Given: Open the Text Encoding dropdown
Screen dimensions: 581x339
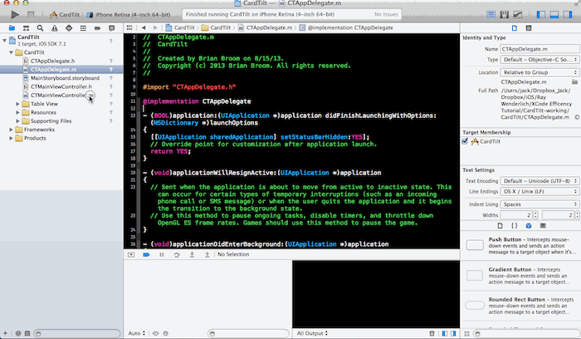Looking at the screenshot, I should (x=539, y=181).
